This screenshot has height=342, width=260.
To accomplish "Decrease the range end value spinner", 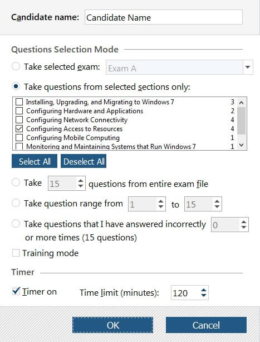I will [217, 206].
